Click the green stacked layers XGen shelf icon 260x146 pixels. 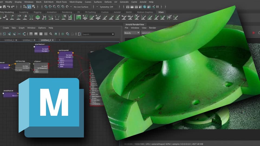pos(38,17)
